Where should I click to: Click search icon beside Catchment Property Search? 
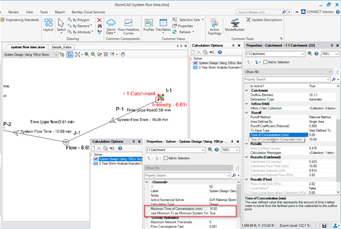pyautogui.click(x=334, y=80)
